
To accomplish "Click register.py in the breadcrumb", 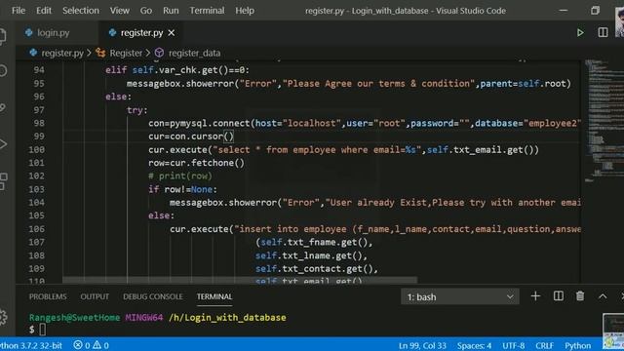I will click(62, 53).
